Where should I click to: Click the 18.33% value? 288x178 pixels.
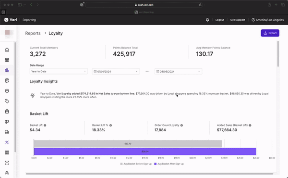tap(98, 130)
